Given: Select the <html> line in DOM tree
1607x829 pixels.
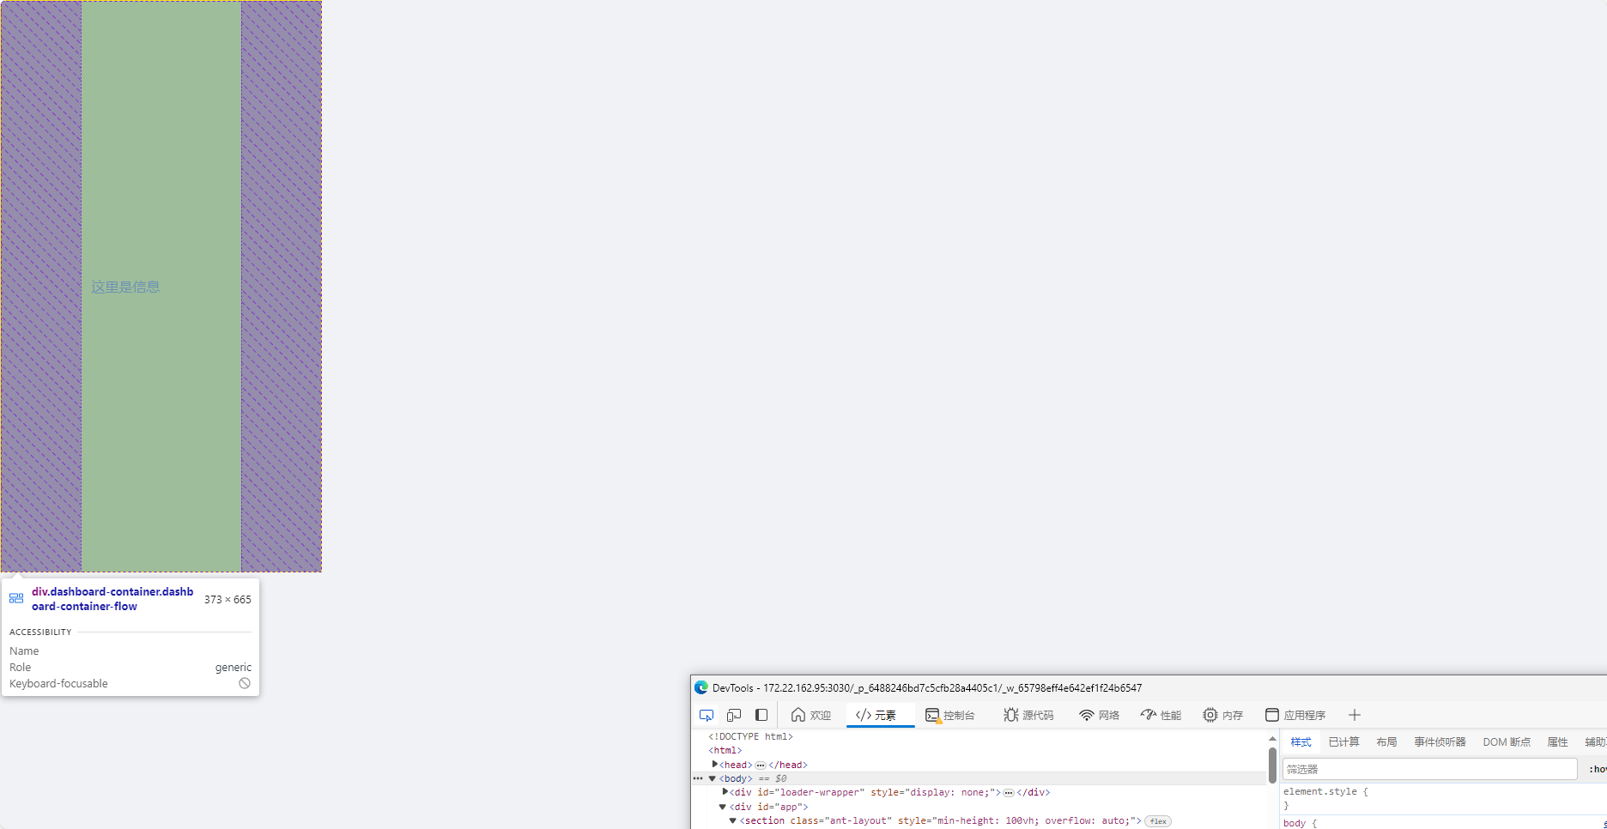Looking at the screenshot, I should click(725, 750).
